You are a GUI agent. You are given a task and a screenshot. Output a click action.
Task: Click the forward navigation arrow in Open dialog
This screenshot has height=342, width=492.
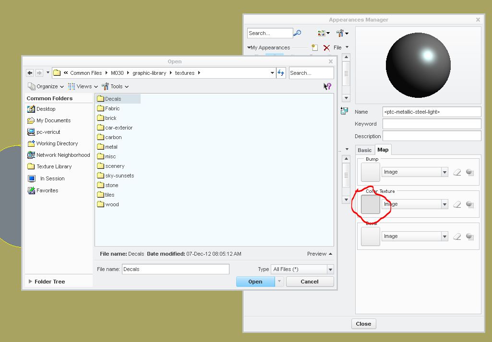point(39,73)
